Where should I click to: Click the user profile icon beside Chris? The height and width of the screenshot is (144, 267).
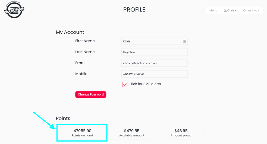click(x=225, y=10)
